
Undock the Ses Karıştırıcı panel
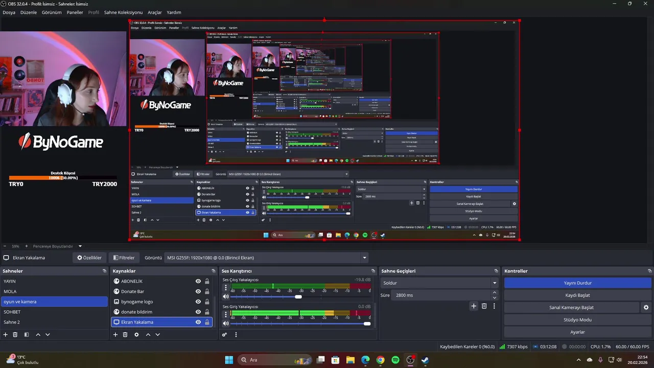373,271
